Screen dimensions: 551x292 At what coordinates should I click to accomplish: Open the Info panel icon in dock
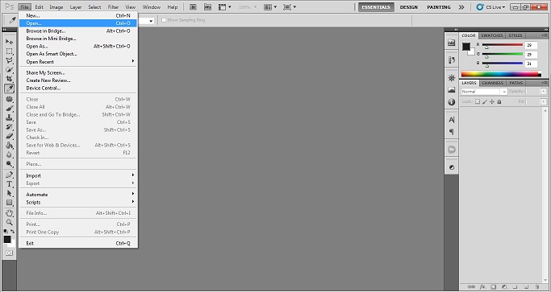(452, 102)
